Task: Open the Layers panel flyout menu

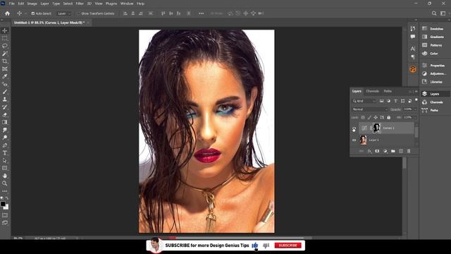Action: tap(416, 92)
